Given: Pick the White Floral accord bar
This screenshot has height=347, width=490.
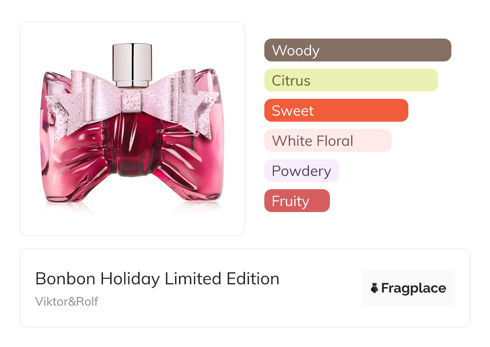Looking at the screenshot, I should click(x=327, y=141).
